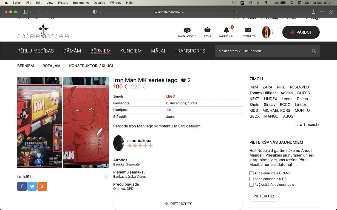Tick the Reģionālā Andelemandele checkbox

(x=251, y=185)
